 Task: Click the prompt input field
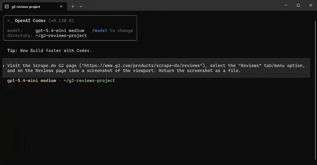coord(156,68)
